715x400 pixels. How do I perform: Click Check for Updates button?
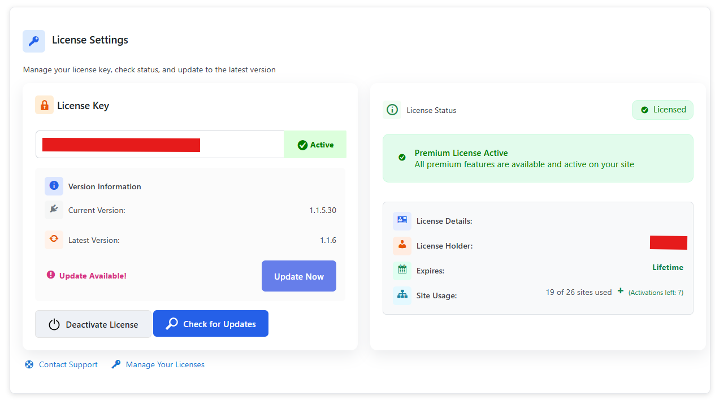pyautogui.click(x=211, y=324)
